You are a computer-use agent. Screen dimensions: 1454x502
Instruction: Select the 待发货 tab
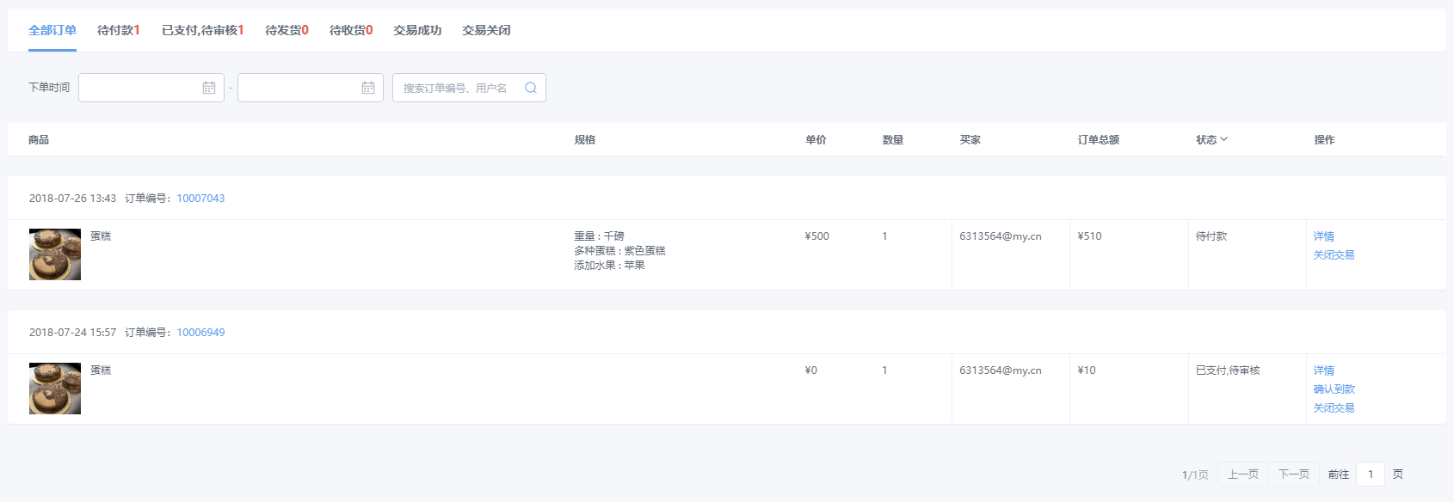coord(286,30)
